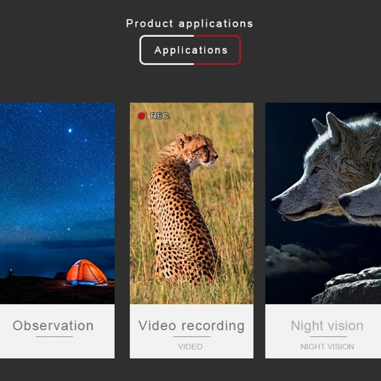Viewport: 381px width, 381px height.
Task: Click the Applications button
Action: point(190,50)
